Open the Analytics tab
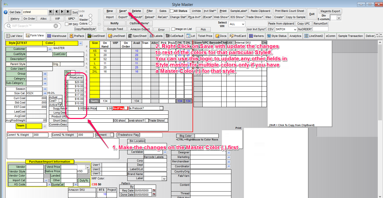The height and width of the screenshot is (198, 383). [x=295, y=36]
